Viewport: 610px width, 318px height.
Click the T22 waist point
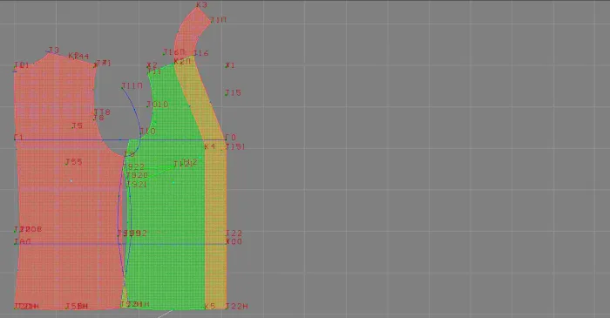coord(234,233)
